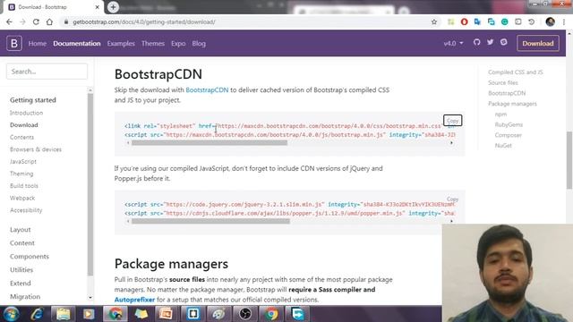Viewport: 573px width, 322px height.
Task: Jump to Compiled CSS and JS section
Action: tap(516, 72)
